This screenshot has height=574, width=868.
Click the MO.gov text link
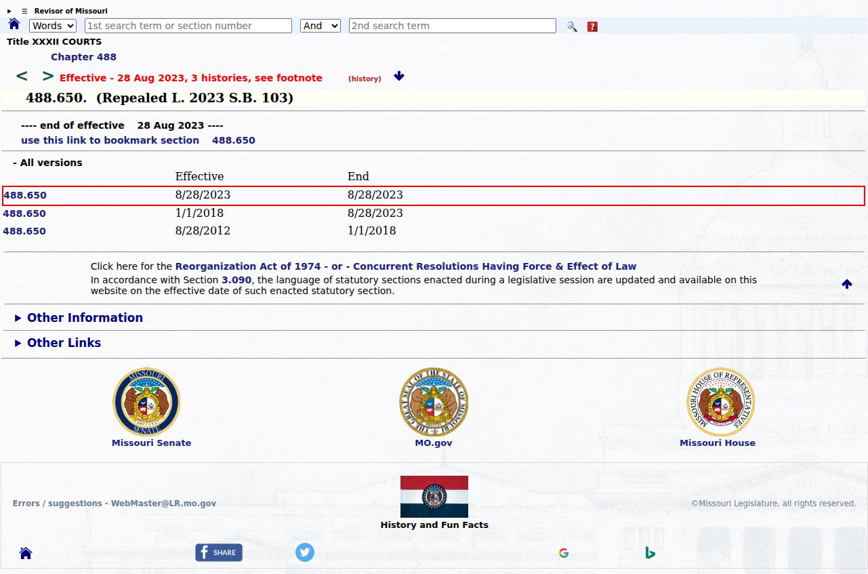click(434, 443)
